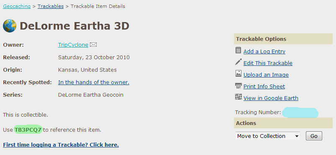Click the globe icon beside DeLorme Eartha 3D

[x=10, y=26]
